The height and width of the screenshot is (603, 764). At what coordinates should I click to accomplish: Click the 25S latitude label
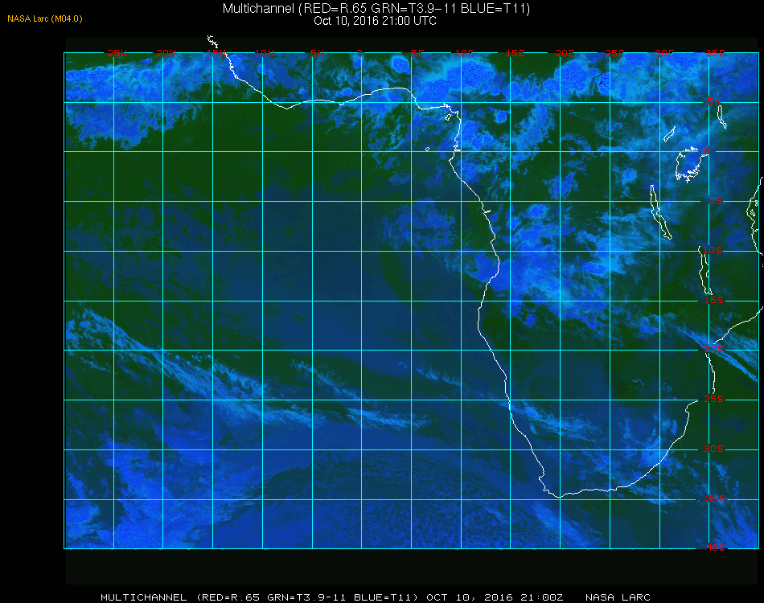coord(714,399)
